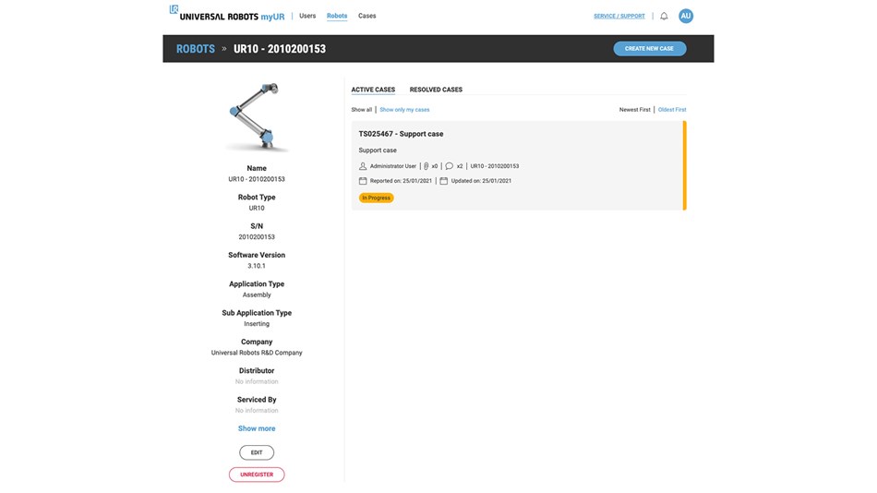
Task: Sort cases Newest First
Action: [634, 110]
